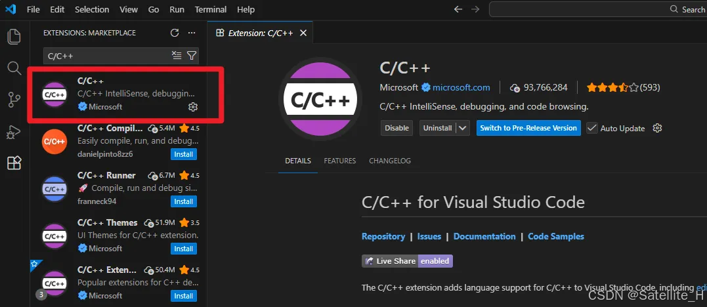The image size is (707, 307).
Task: Open the Terminal menu
Action: point(212,9)
